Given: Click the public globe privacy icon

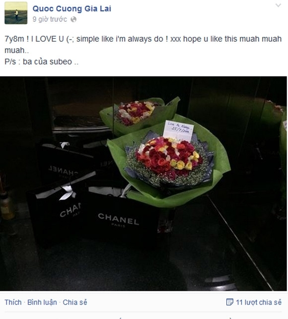Looking at the screenshot, I should click(73, 19).
